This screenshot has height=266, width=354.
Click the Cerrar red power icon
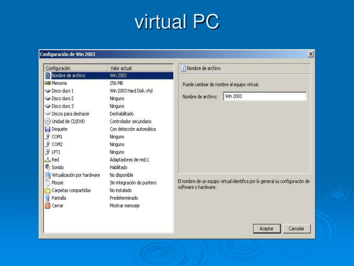coord(48,206)
